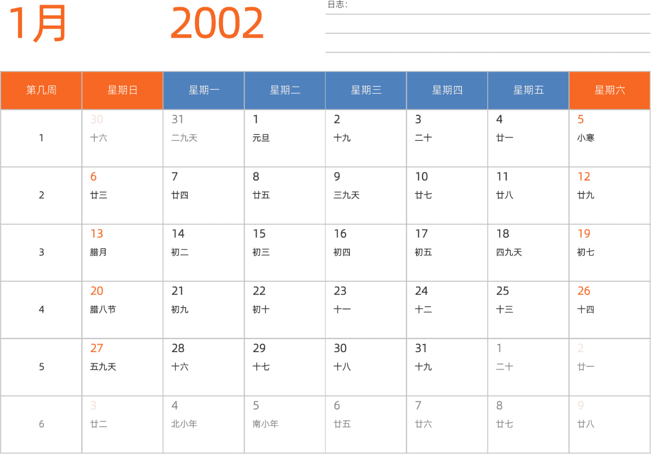Click the 2002 year title

(x=217, y=24)
